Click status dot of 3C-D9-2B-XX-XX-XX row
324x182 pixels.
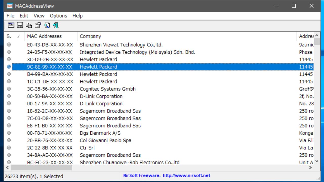click(x=9, y=59)
